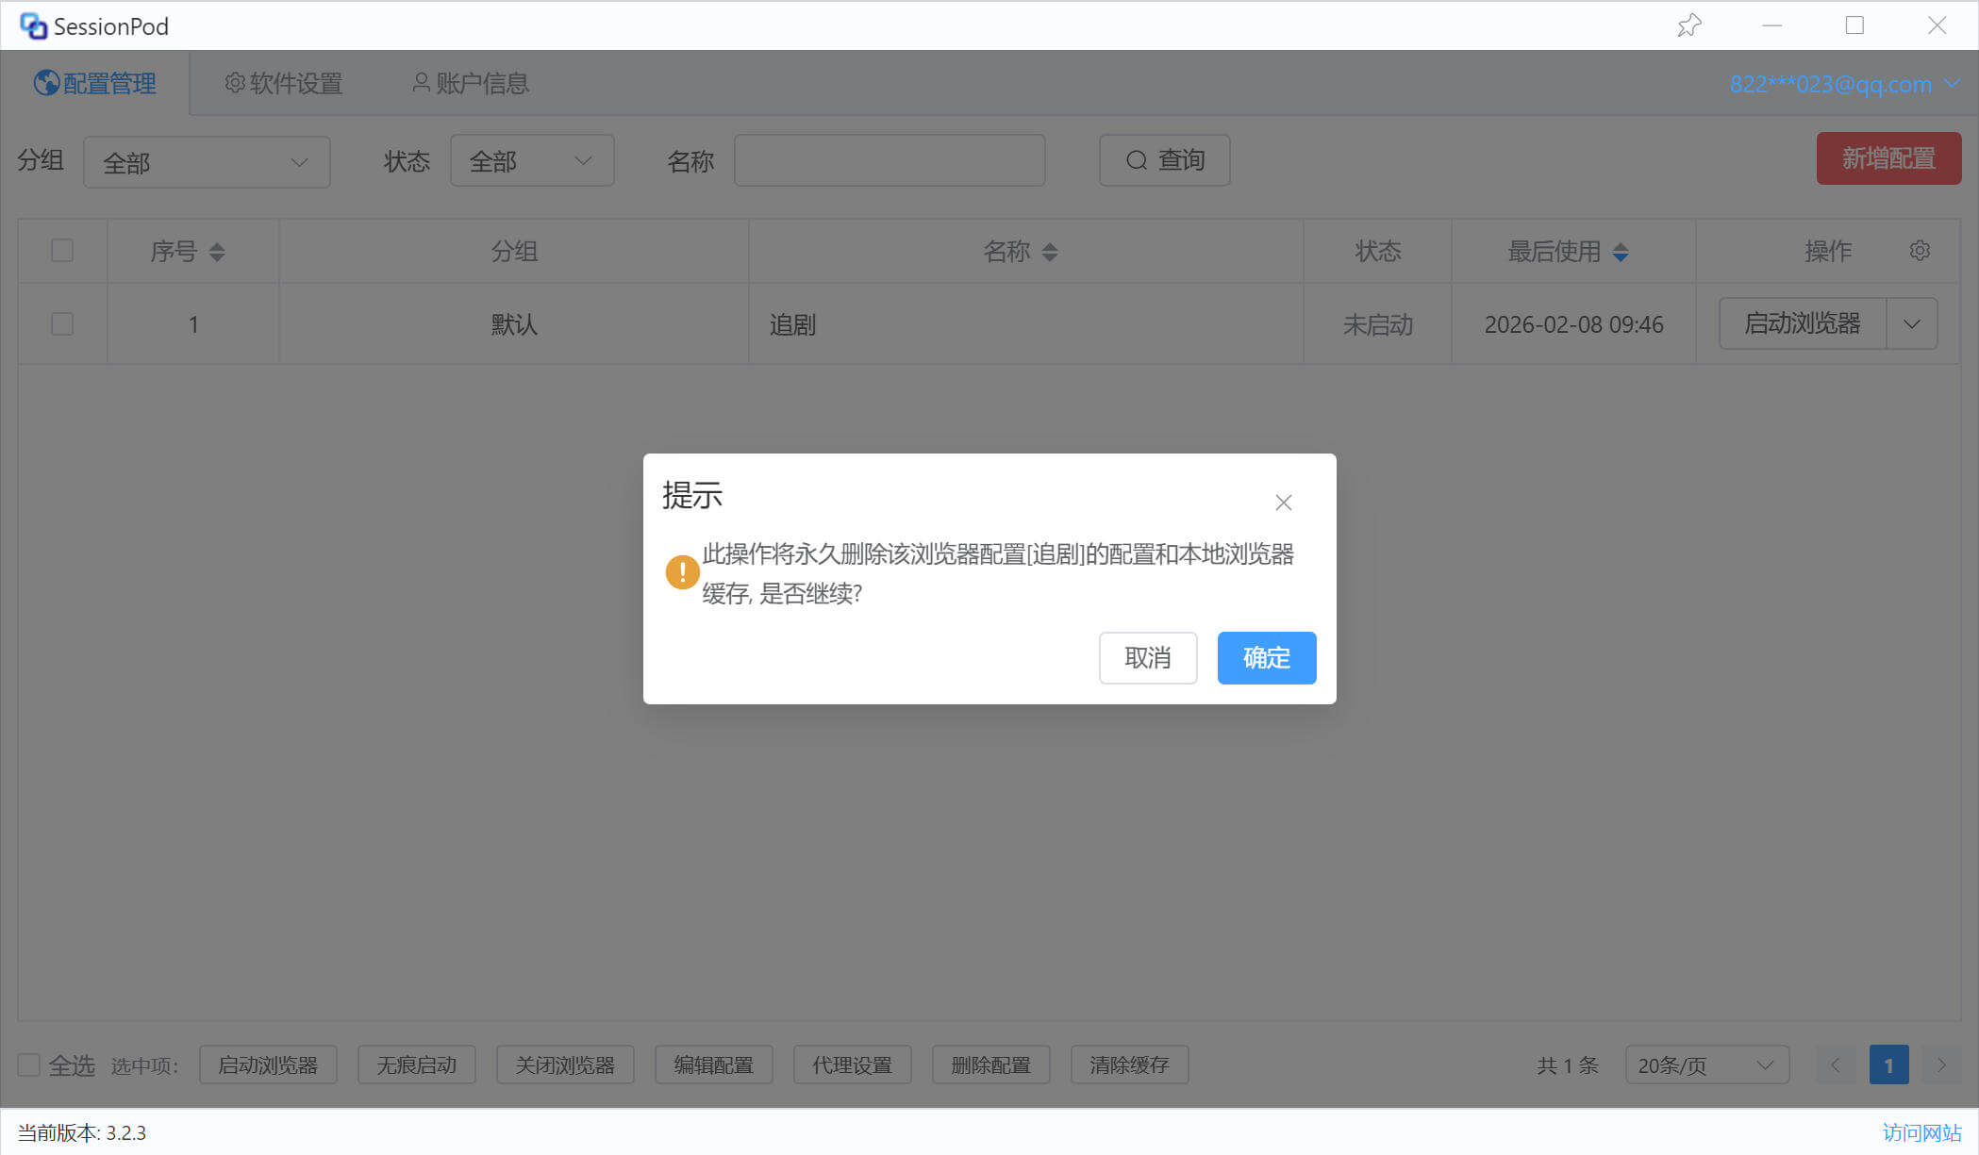The width and height of the screenshot is (1979, 1155).
Task: Click the table column settings gear icon
Action: [1919, 251]
